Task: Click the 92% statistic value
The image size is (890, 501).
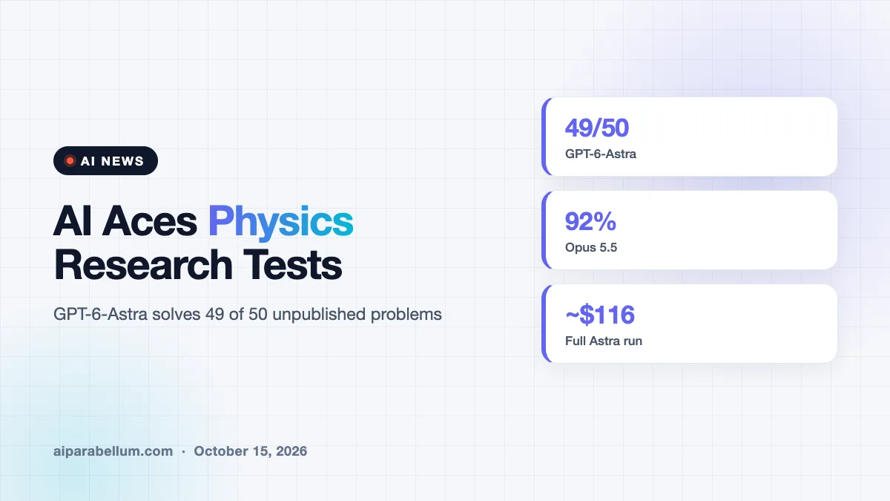Action: tap(590, 222)
